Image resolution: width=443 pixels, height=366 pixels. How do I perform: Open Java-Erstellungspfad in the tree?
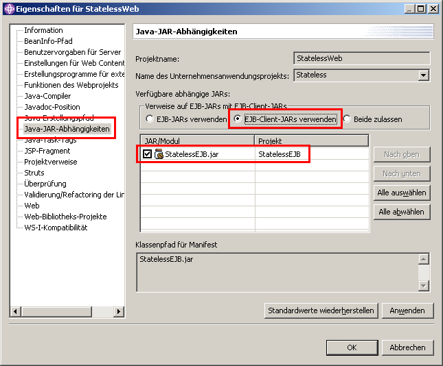coord(58,118)
